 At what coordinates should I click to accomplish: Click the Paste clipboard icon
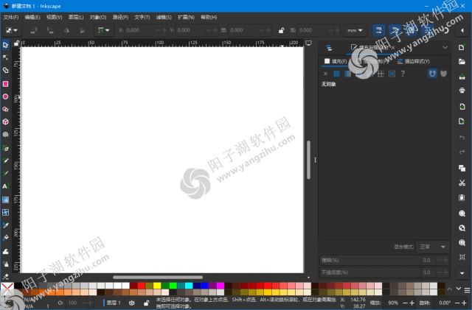[462, 197]
